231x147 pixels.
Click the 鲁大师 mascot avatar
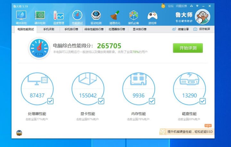202,16
